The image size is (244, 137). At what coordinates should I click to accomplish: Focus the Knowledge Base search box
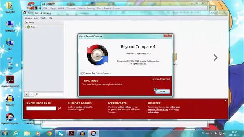point(41,108)
